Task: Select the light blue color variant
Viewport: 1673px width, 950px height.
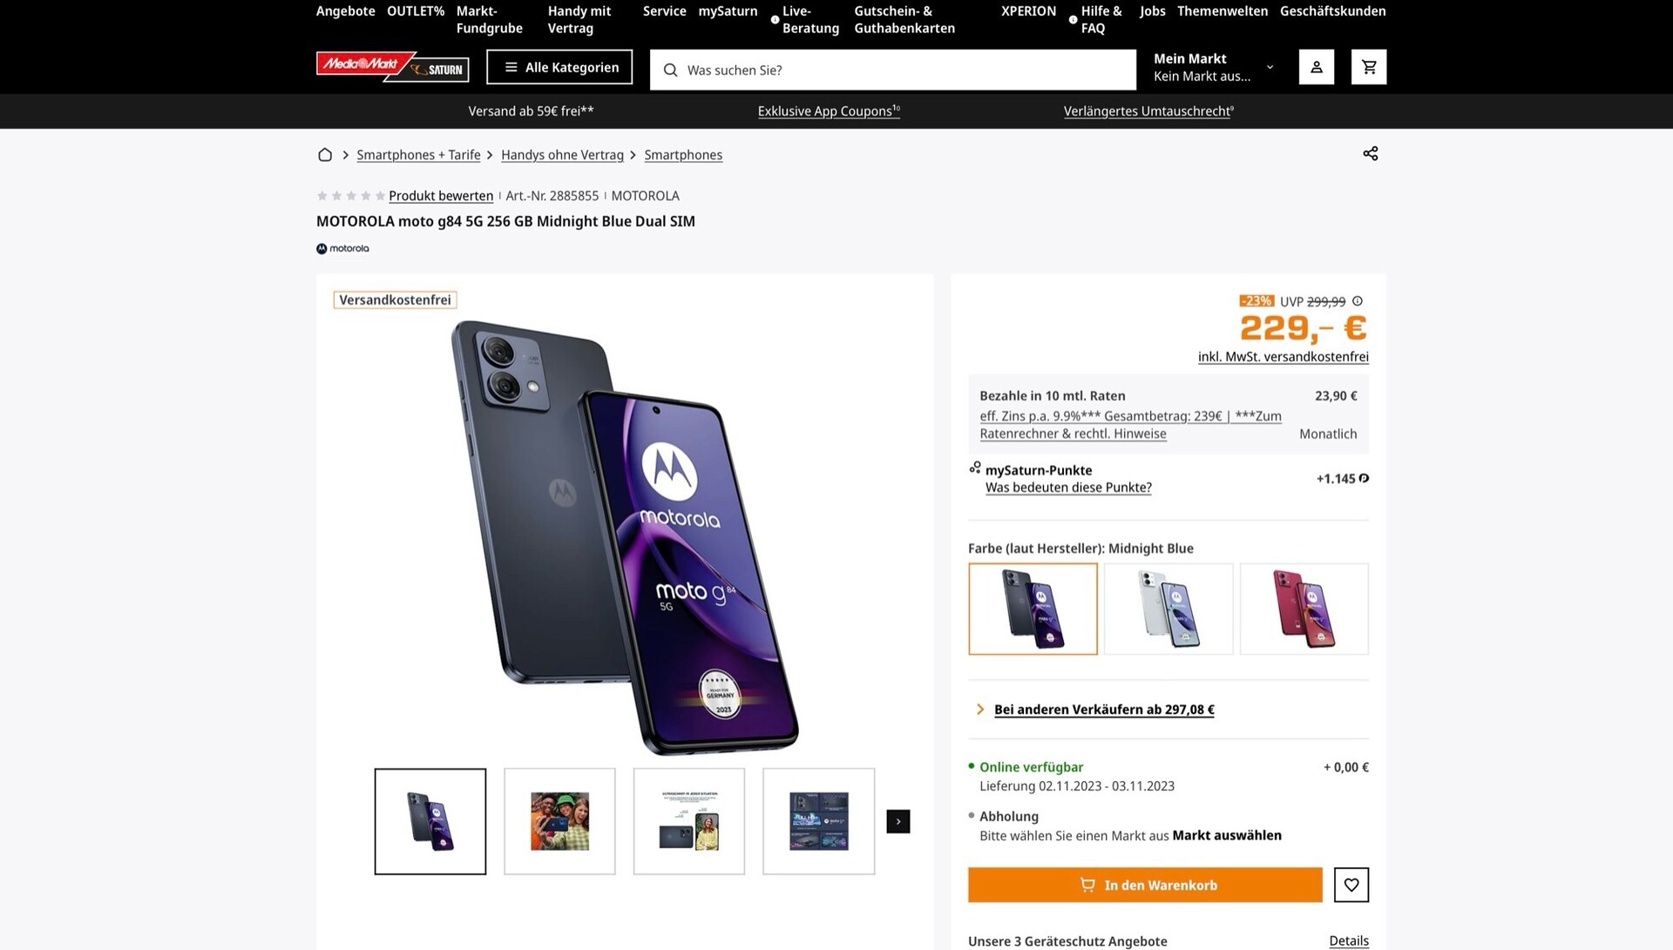Action: pos(1168,609)
